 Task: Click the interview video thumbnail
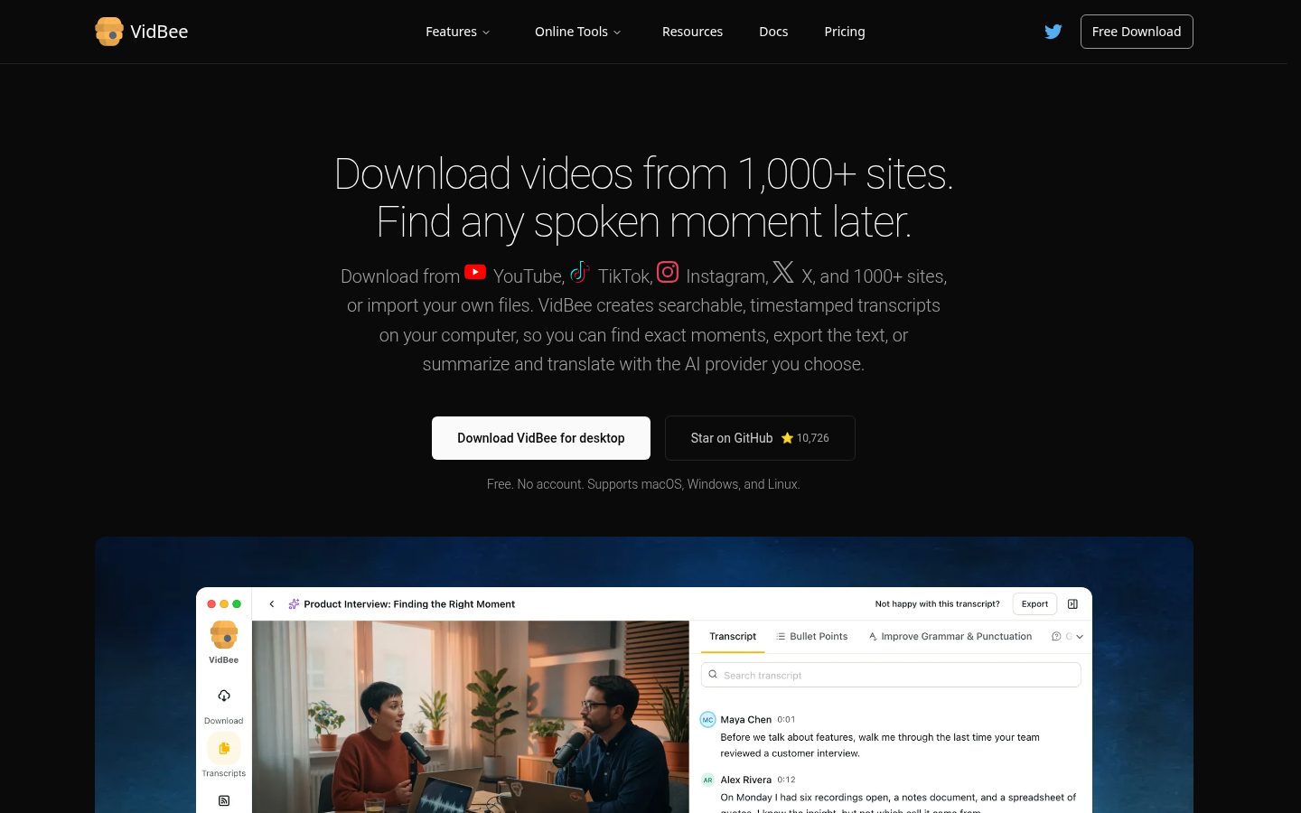(x=471, y=716)
